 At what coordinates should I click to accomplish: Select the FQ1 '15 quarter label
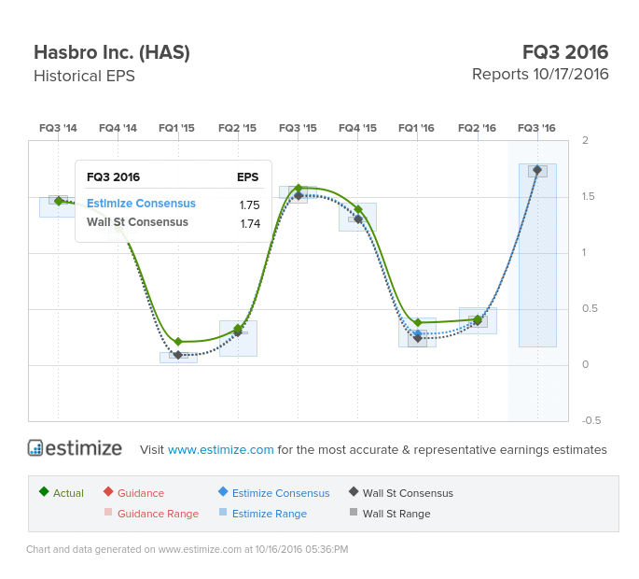[x=176, y=128]
